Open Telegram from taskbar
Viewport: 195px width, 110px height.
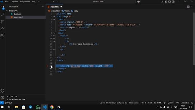(30, 107)
